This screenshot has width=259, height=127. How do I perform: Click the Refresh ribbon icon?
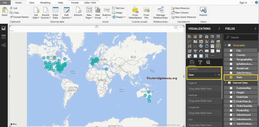tap(78, 12)
